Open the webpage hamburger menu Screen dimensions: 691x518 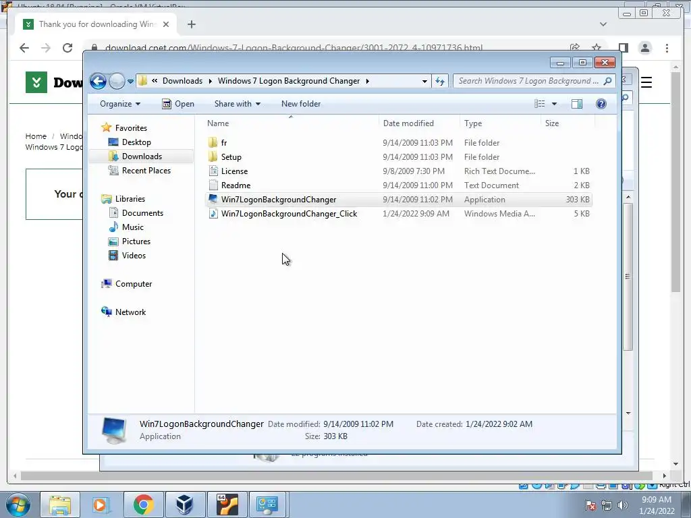(646, 82)
